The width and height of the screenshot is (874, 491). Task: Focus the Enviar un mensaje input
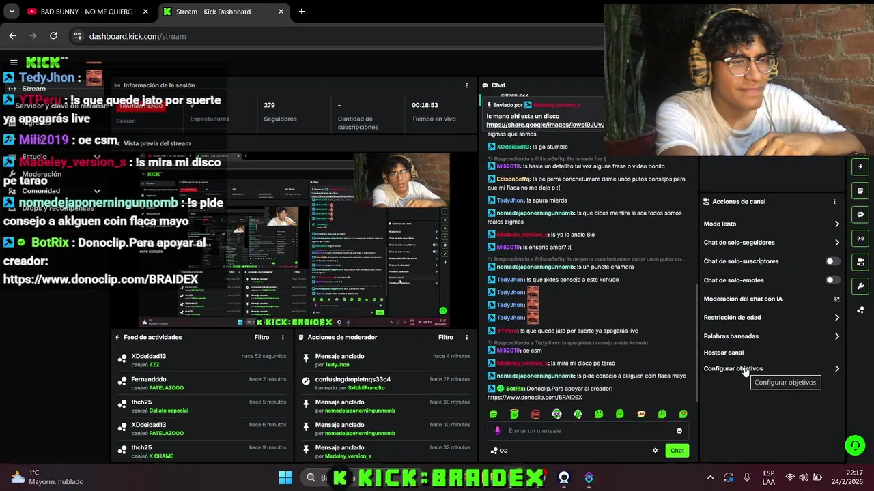pos(589,431)
